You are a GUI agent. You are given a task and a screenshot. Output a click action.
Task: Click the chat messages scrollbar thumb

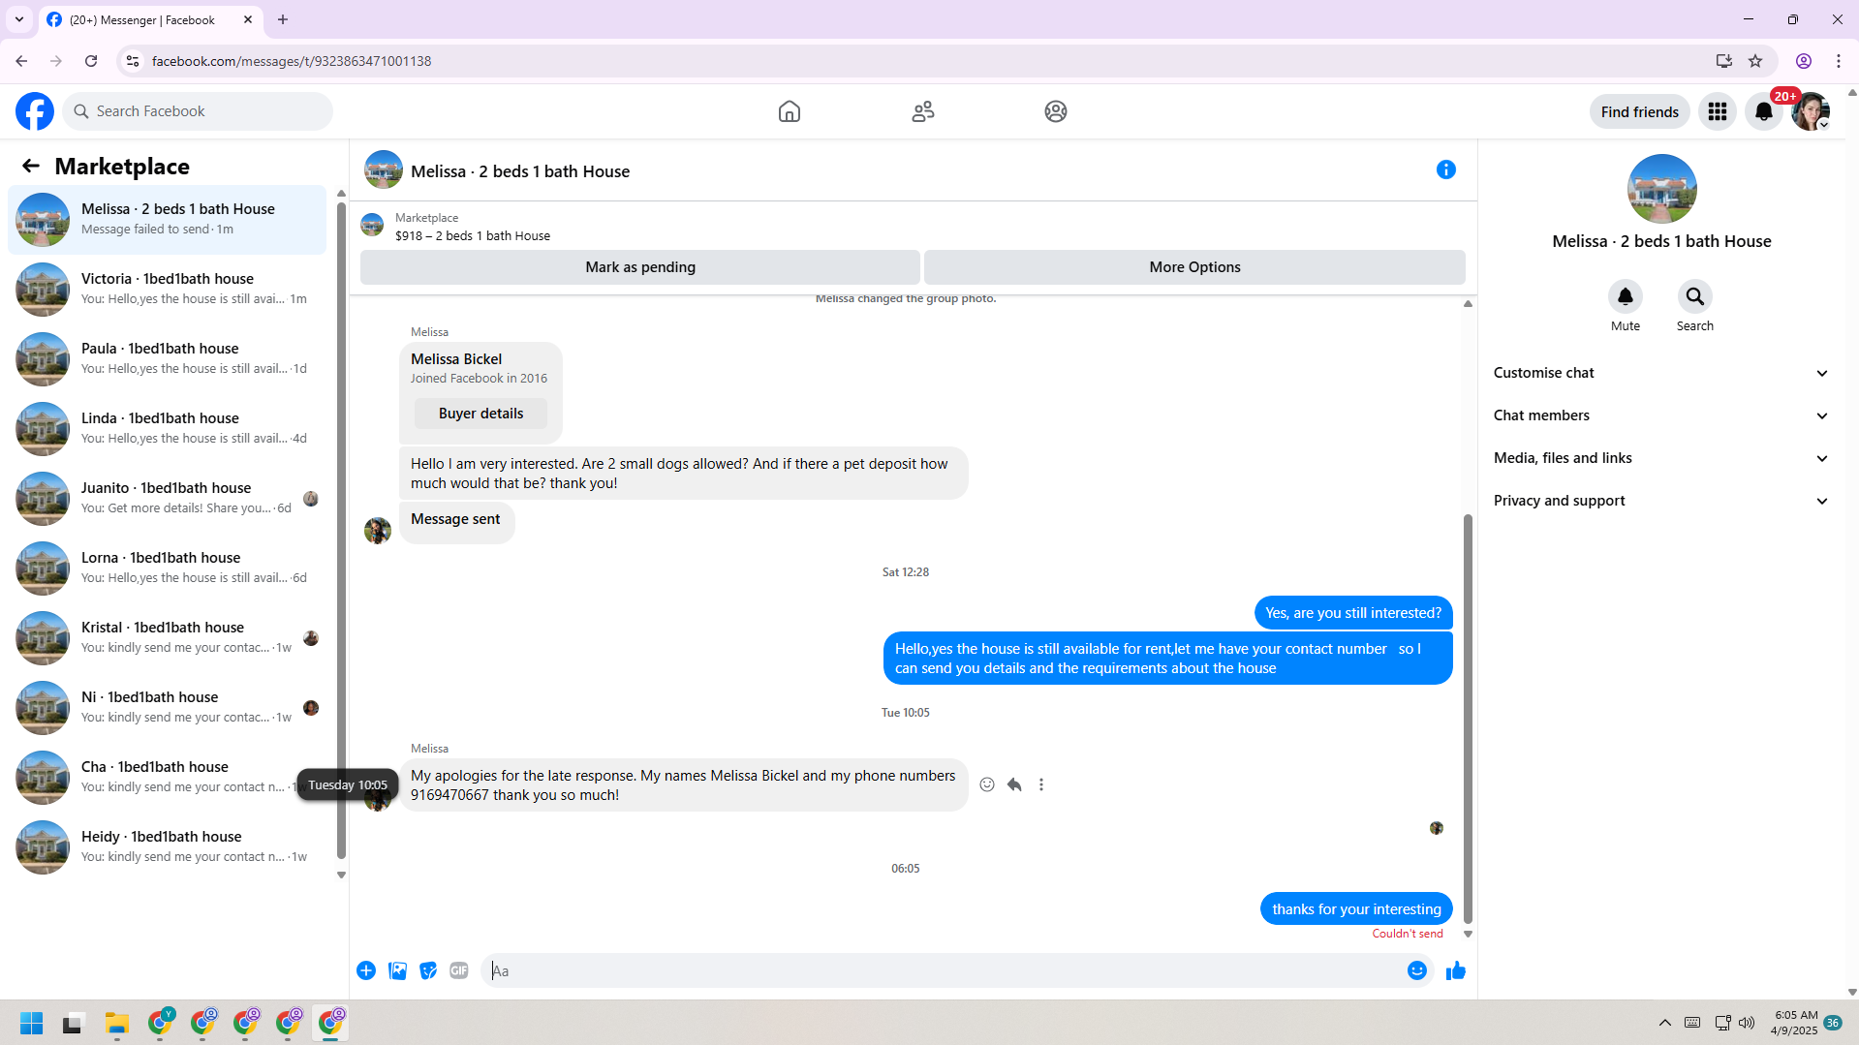[1468, 719]
